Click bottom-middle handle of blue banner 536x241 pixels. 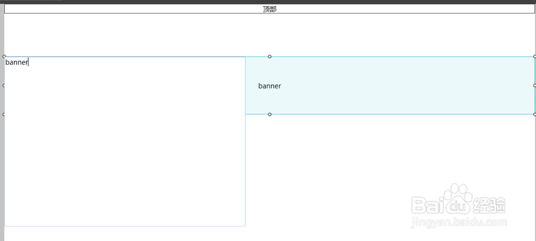[x=270, y=114]
